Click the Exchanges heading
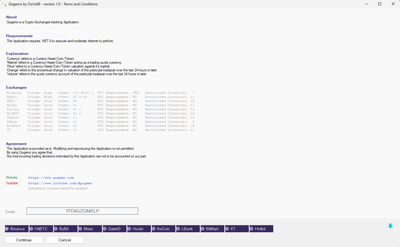The width and height of the screenshot is (400, 247). 16,88
